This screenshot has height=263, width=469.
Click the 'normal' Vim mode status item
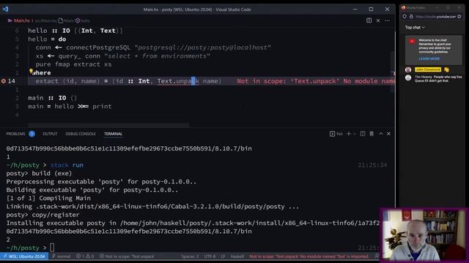point(61,256)
